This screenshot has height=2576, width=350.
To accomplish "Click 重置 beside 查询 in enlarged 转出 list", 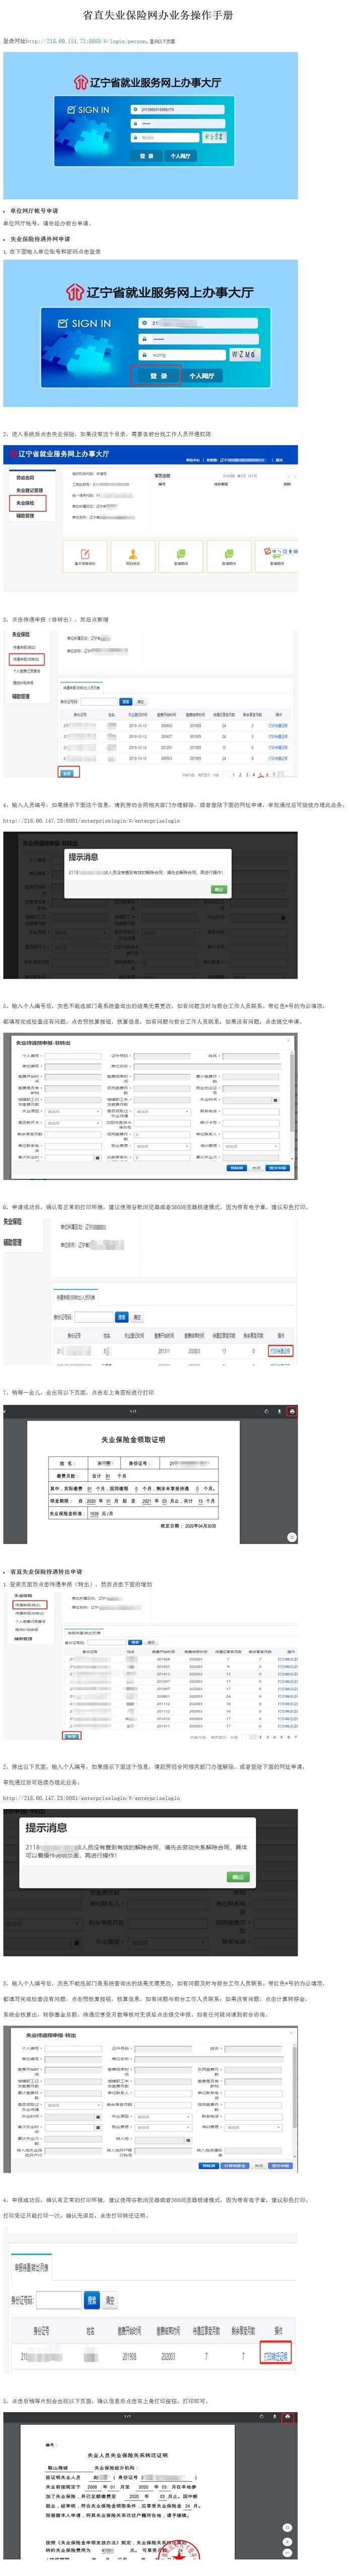I will point(109,2300).
